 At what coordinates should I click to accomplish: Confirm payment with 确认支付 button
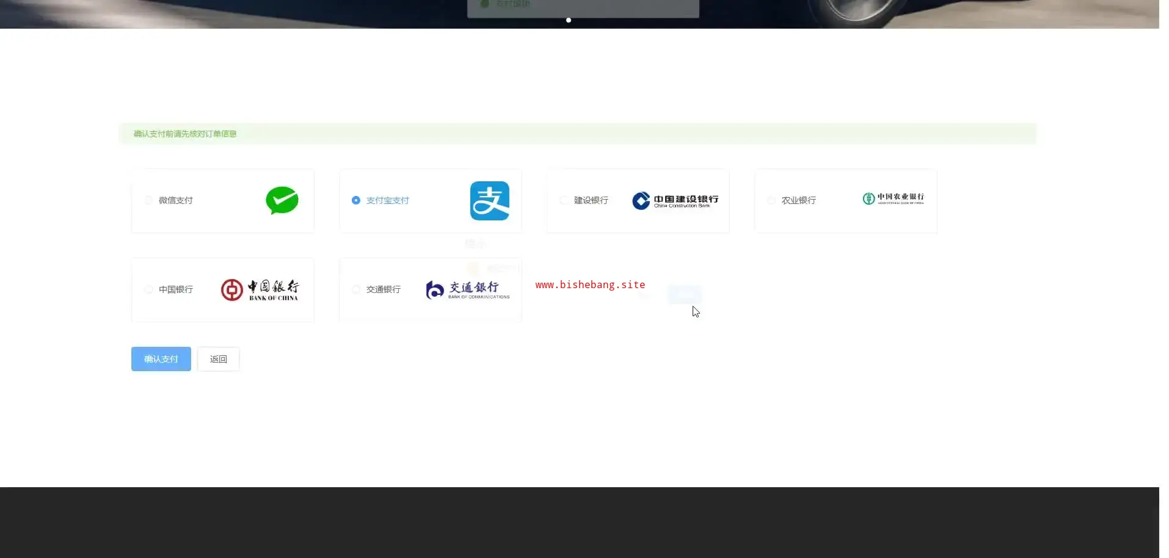point(161,359)
